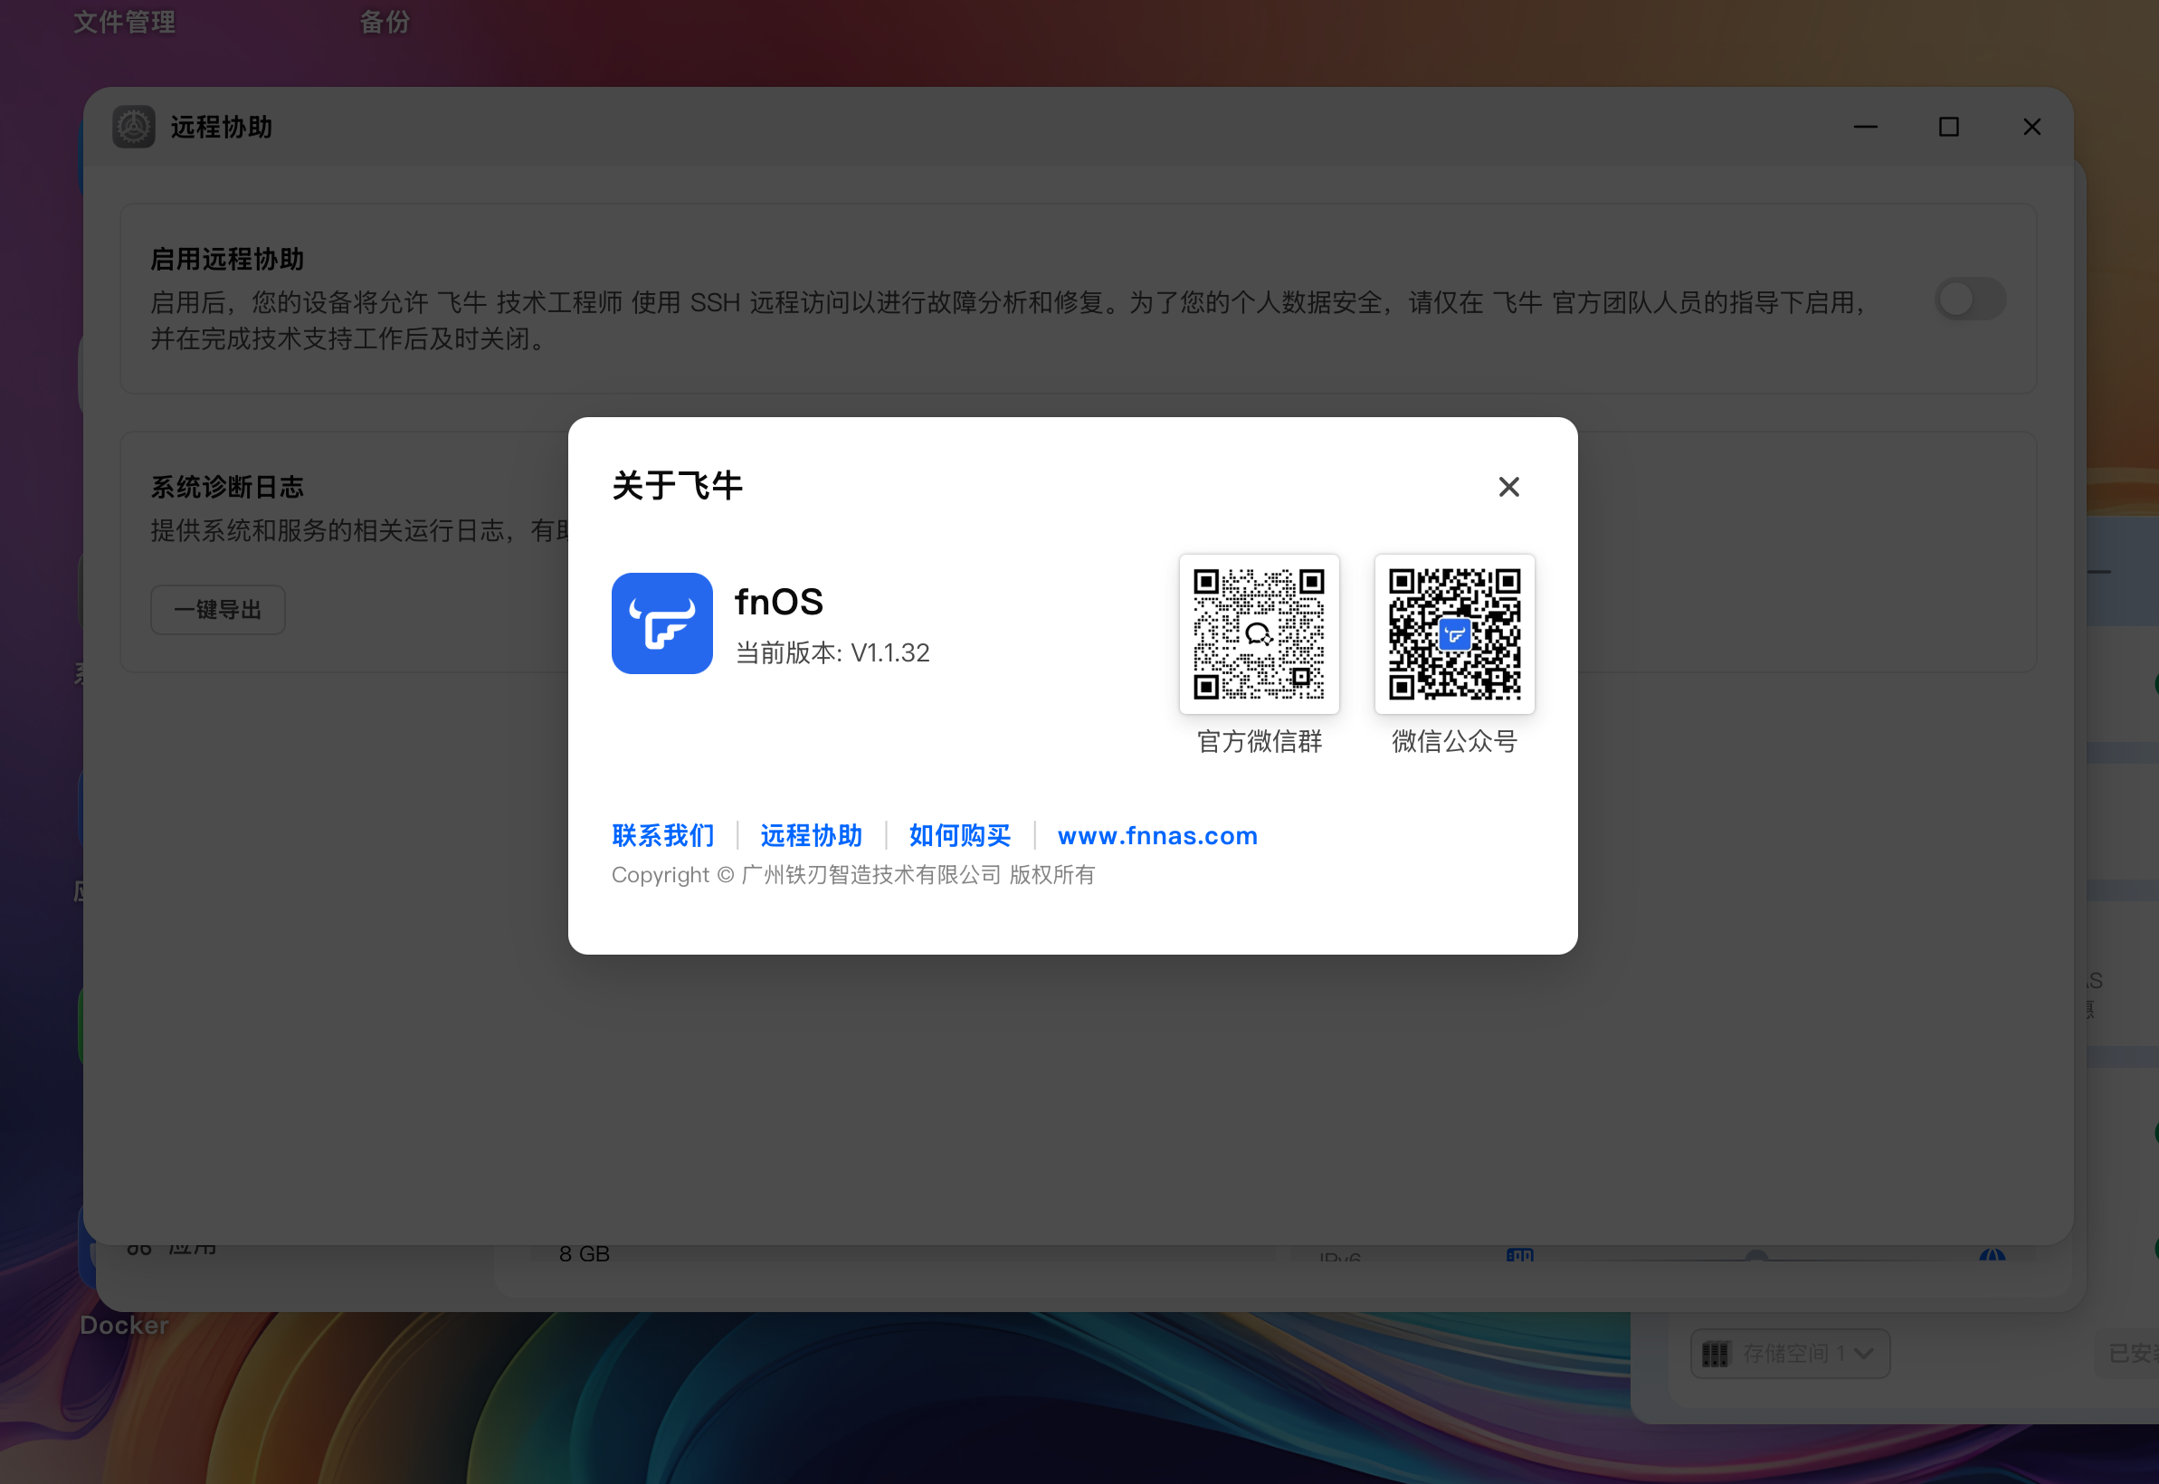Open the 微信公众号 QR code image
Image resolution: width=2159 pixels, height=1484 pixels.
[1454, 634]
